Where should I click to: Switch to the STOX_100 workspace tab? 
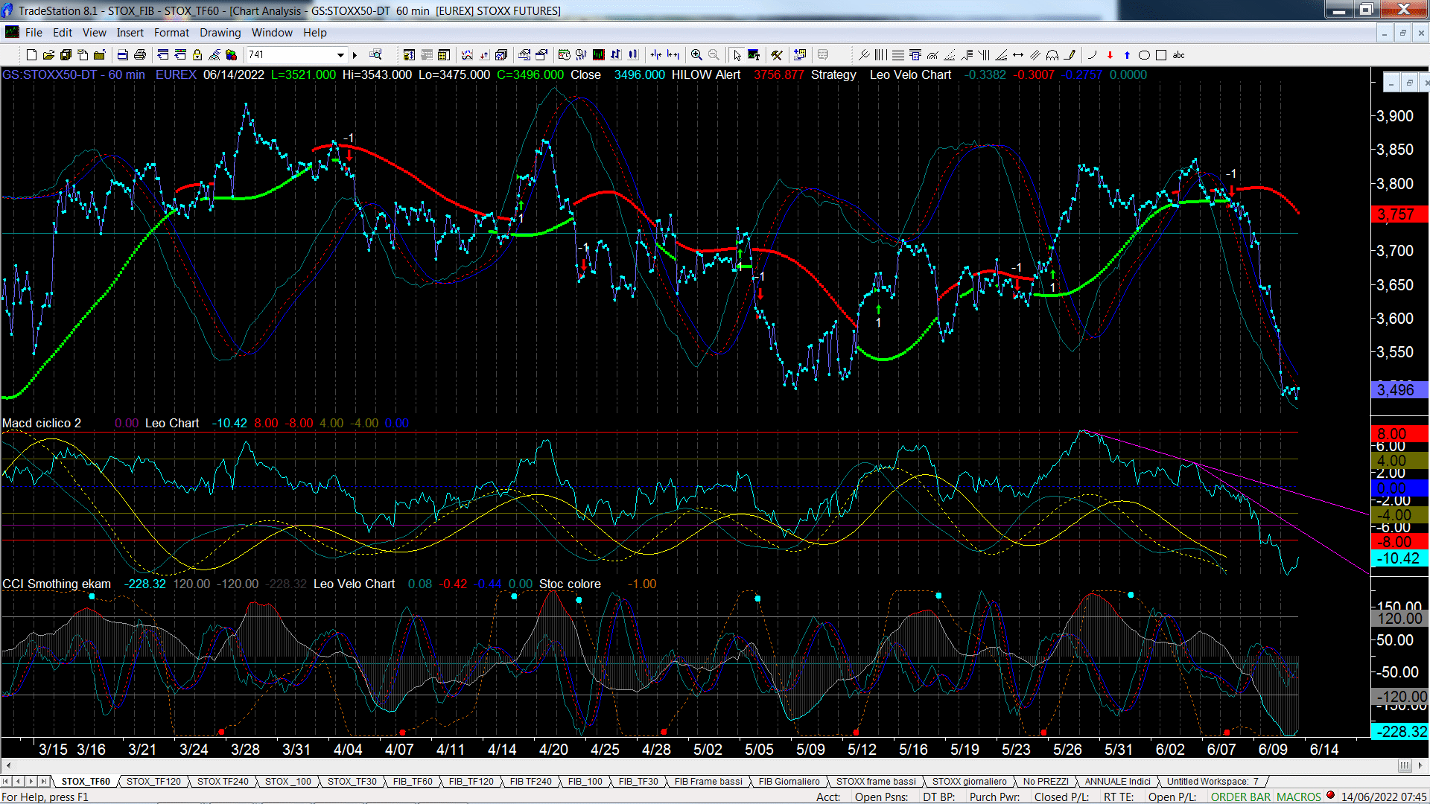(287, 781)
